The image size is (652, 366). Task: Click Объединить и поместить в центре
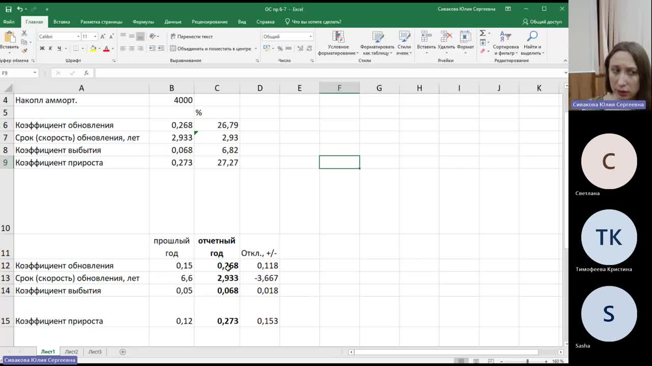pyautogui.click(x=213, y=49)
